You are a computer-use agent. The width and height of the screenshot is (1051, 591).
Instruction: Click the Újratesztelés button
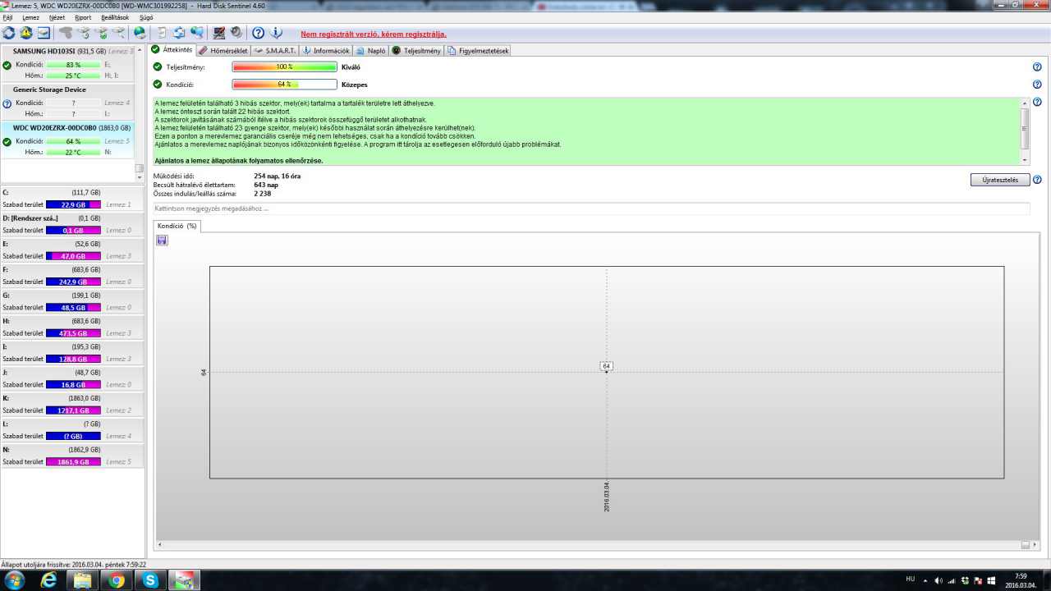point(1000,180)
